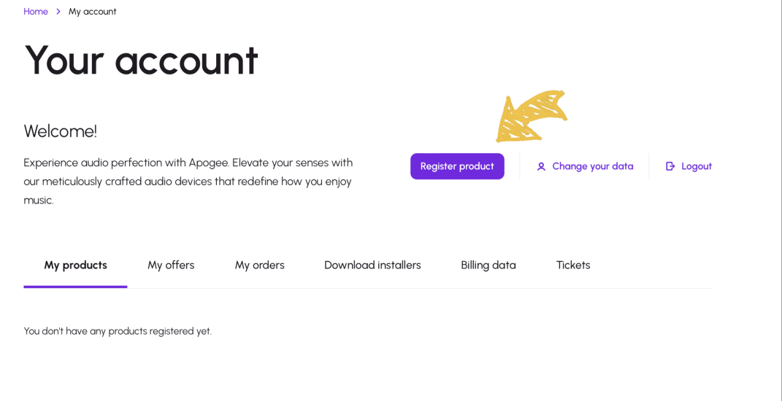Switch to the My offers tab
The image size is (782, 401).
pos(171,265)
